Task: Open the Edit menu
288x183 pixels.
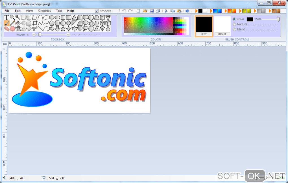Action: [x=18, y=11]
